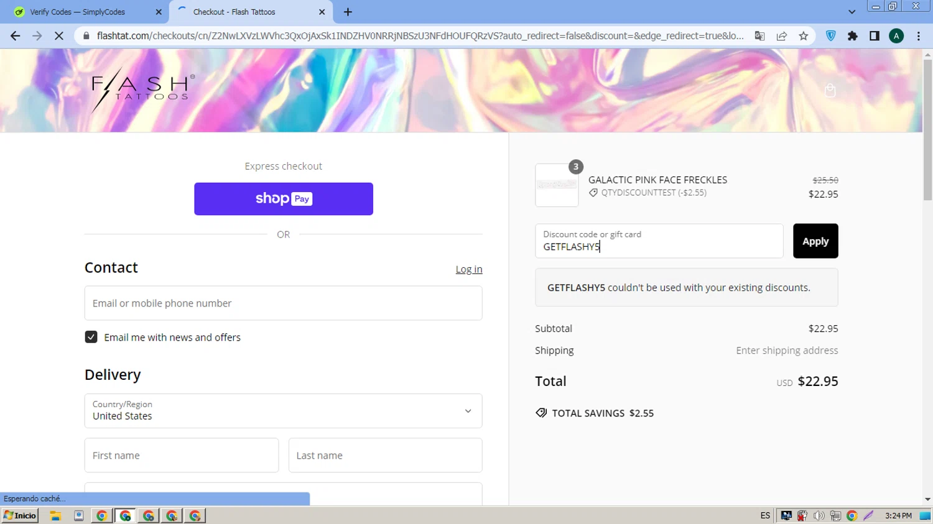The image size is (933, 524).
Task: Click the browser forward arrow
Action: pyautogui.click(x=37, y=36)
